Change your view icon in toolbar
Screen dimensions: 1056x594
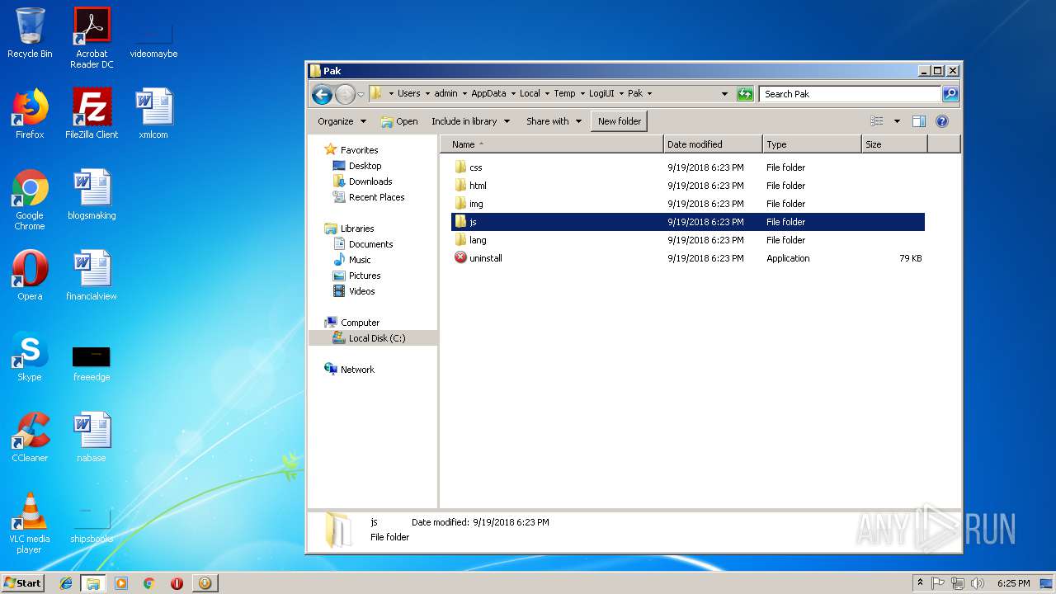click(x=876, y=121)
